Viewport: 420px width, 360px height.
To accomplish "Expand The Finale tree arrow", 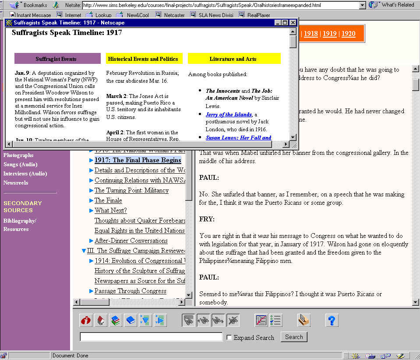I will coord(91,201).
